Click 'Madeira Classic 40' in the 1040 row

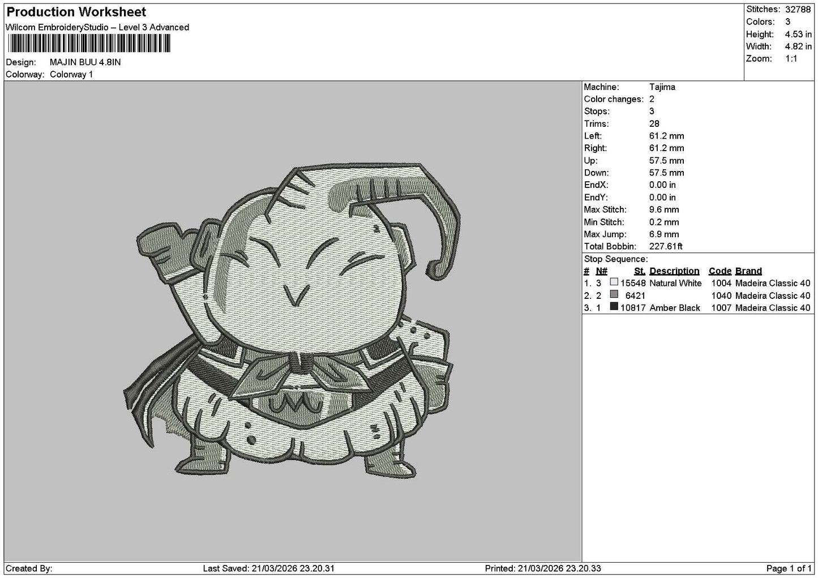773,296
